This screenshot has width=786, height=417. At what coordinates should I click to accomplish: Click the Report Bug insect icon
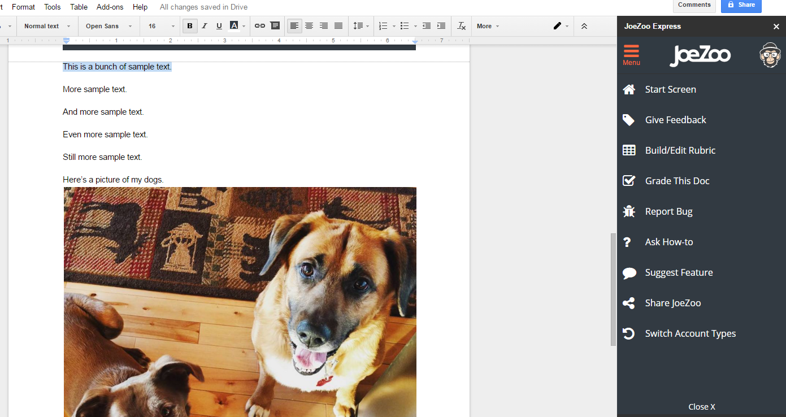629,211
